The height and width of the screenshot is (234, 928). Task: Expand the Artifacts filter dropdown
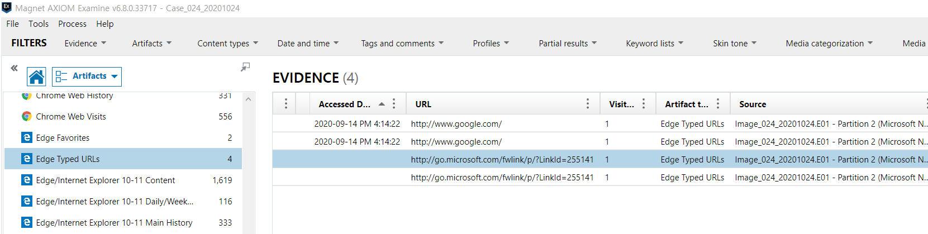pos(152,43)
